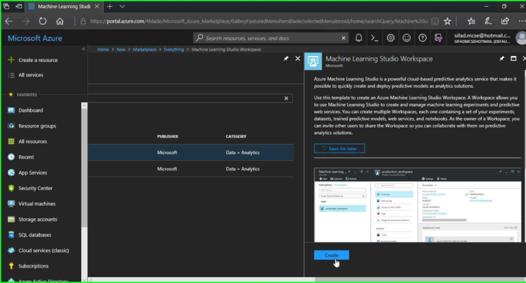Open Recent in sidebar
This screenshot has height=283, width=526.
pos(21,157)
